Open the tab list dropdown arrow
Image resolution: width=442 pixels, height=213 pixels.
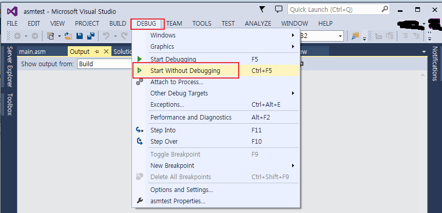[424, 52]
